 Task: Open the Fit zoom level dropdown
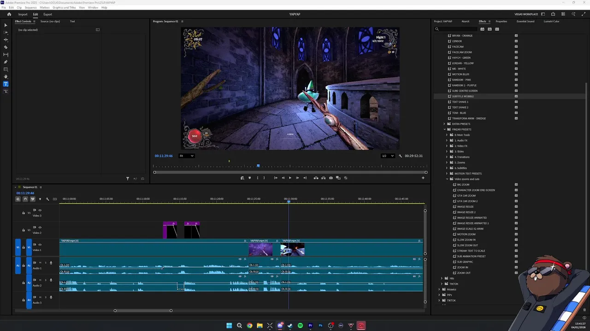tap(187, 156)
